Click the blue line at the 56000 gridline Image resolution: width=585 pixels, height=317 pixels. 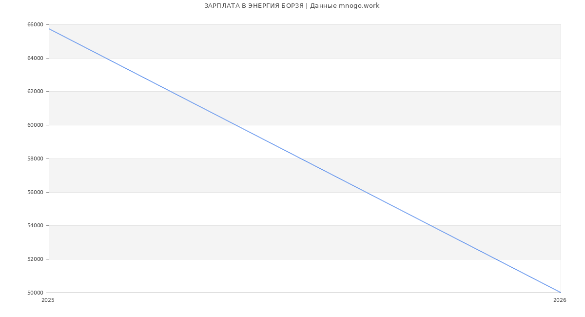(x=366, y=192)
